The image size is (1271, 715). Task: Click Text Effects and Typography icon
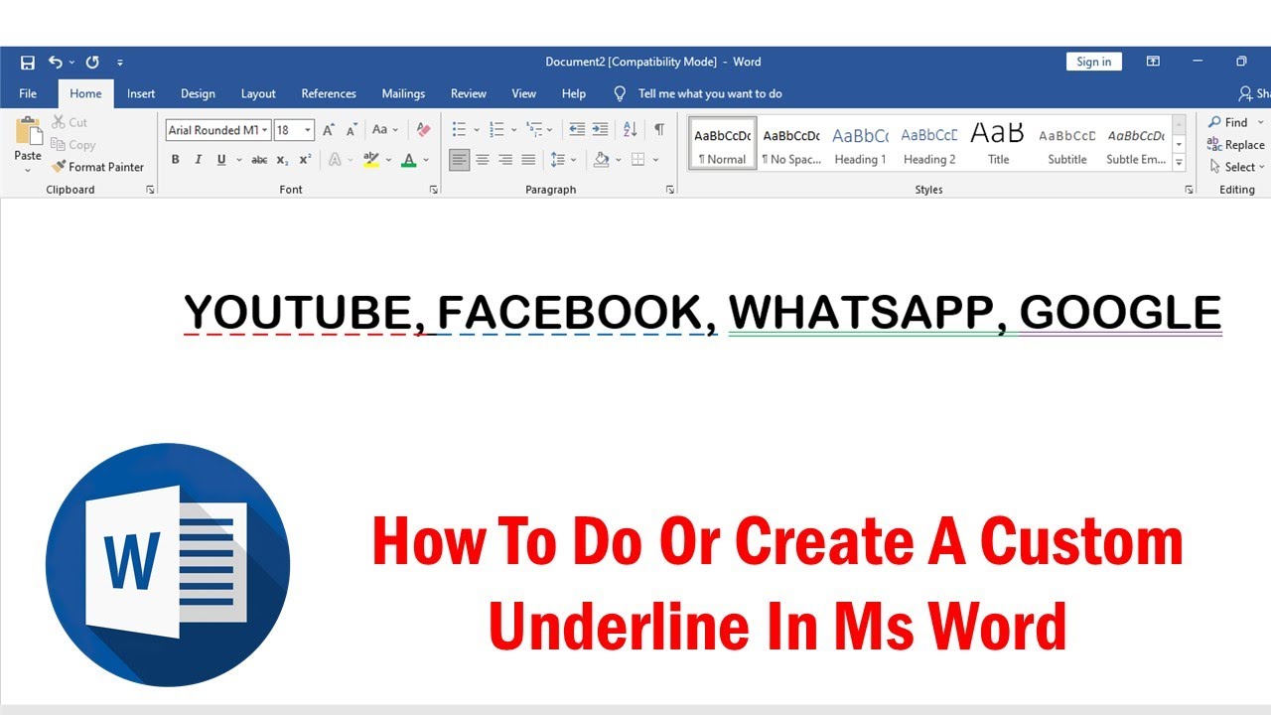click(335, 160)
